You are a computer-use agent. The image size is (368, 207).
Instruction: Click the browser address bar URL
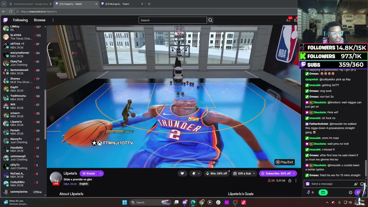(x=39, y=11)
